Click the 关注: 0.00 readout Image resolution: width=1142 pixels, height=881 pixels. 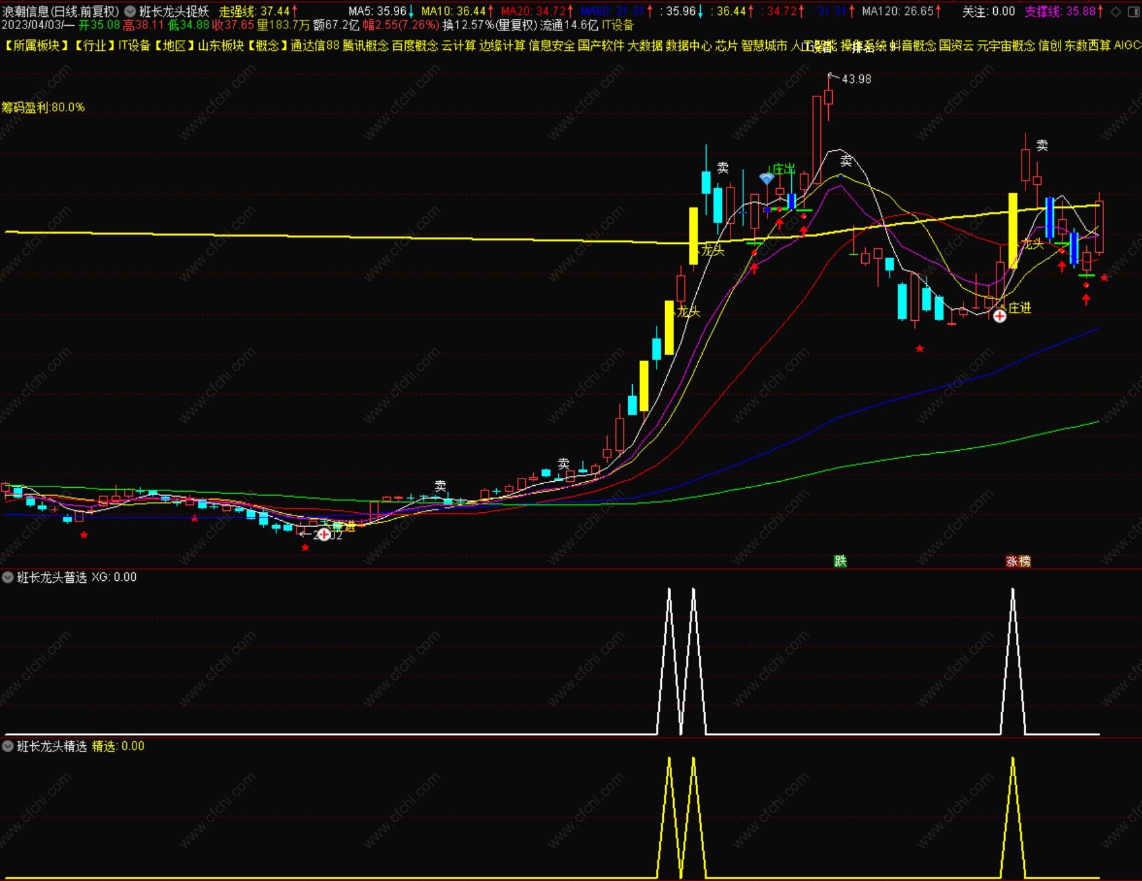coord(989,11)
